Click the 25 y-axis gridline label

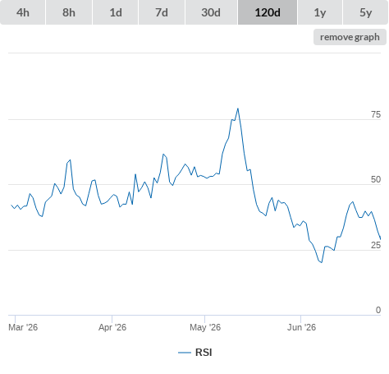point(376,245)
